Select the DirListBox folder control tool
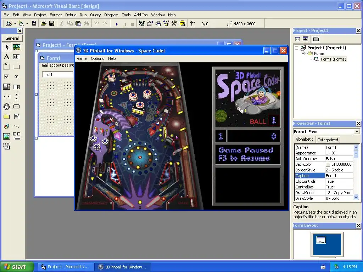363x272 pixels. 7,116
